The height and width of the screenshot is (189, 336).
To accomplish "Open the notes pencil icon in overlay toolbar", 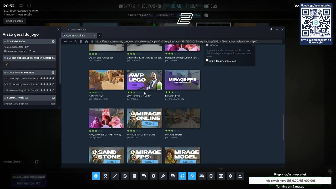I will [115, 176].
